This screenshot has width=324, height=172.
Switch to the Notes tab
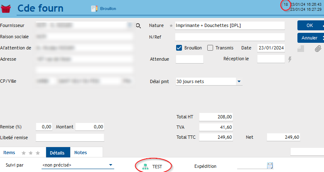[81, 152]
